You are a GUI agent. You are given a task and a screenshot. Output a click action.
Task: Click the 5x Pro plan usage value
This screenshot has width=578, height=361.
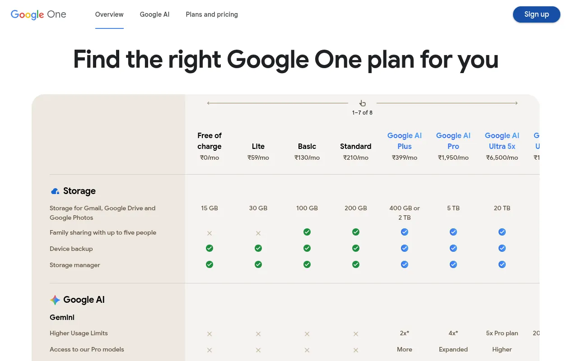pos(502,333)
